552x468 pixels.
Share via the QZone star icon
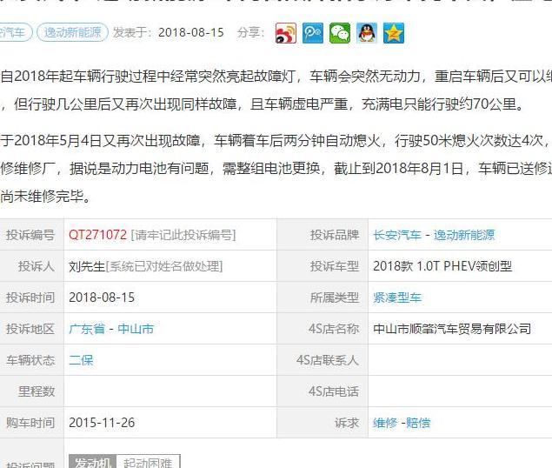(394, 33)
